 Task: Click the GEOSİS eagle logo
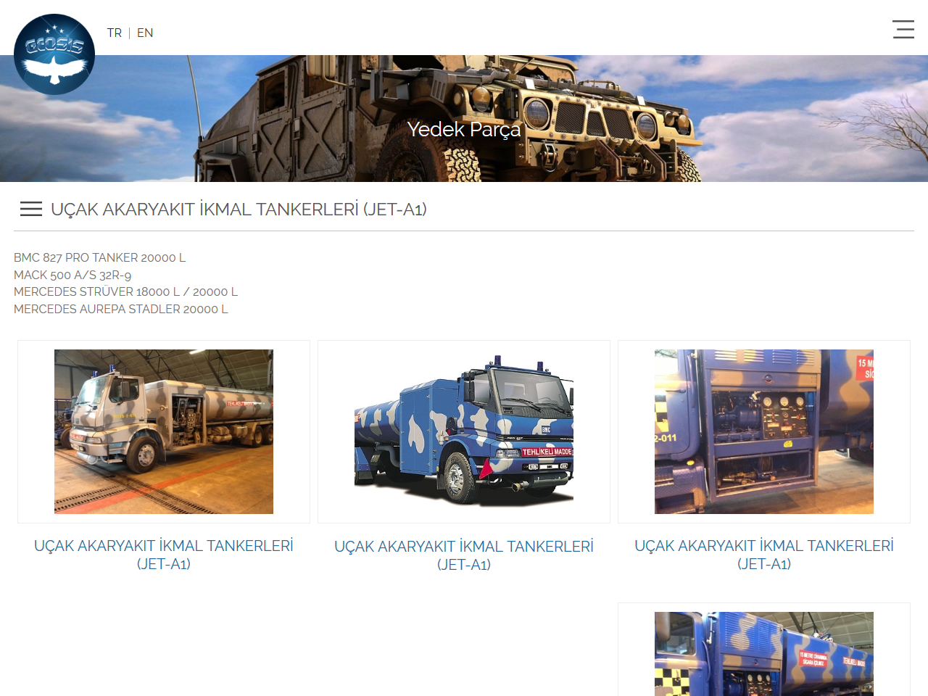pos(54,54)
